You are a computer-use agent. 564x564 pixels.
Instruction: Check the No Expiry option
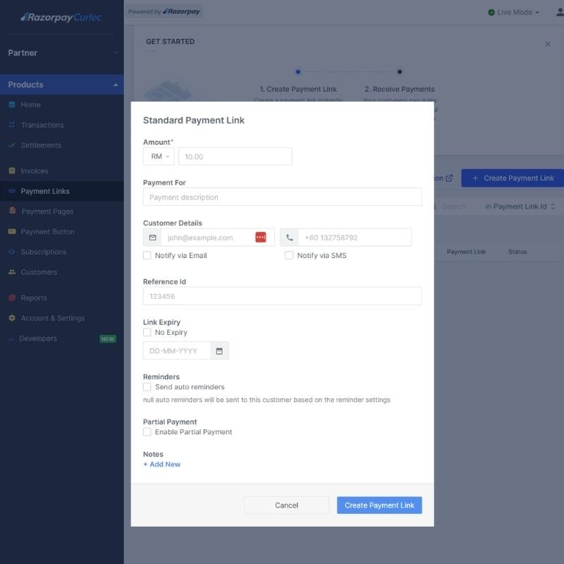click(x=147, y=332)
